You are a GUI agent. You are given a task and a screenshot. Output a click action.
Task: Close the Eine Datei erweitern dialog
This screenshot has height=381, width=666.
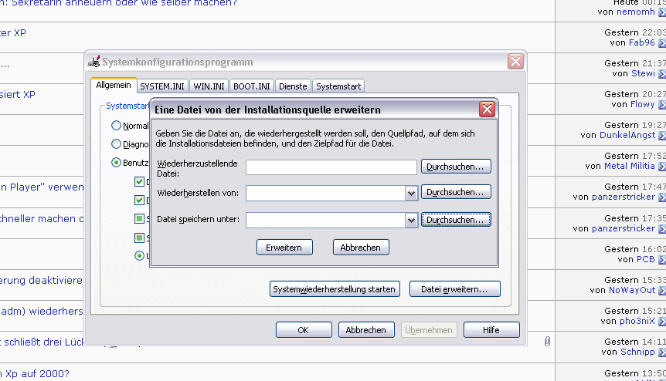(487, 110)
